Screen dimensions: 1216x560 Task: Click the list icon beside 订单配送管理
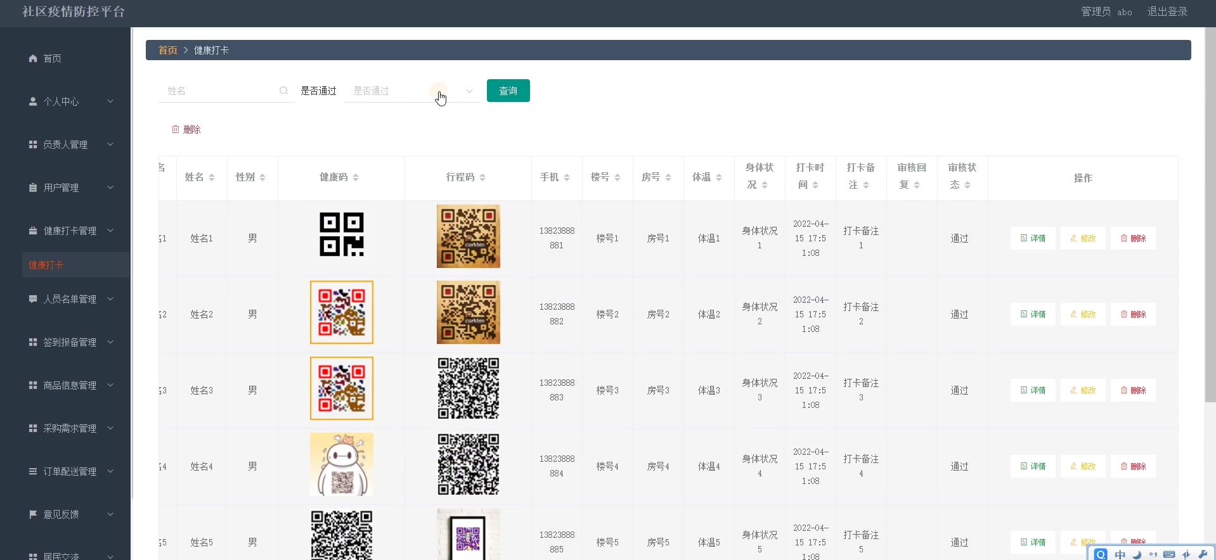[33, 471]
